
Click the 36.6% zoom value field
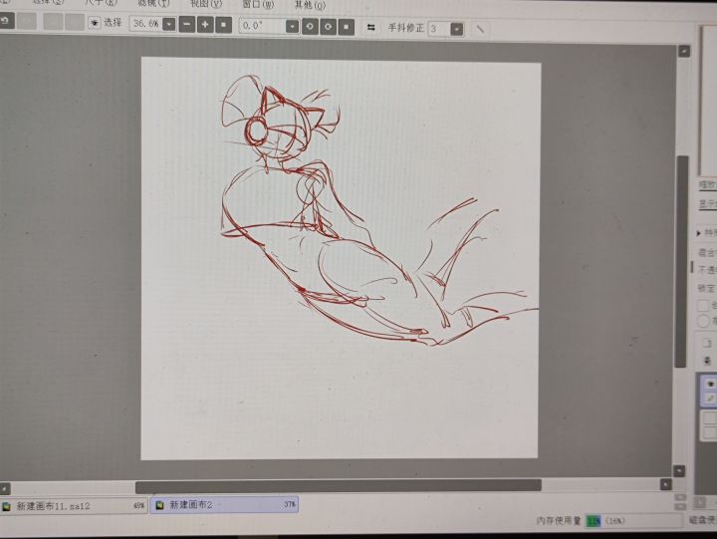coord(145,23)
